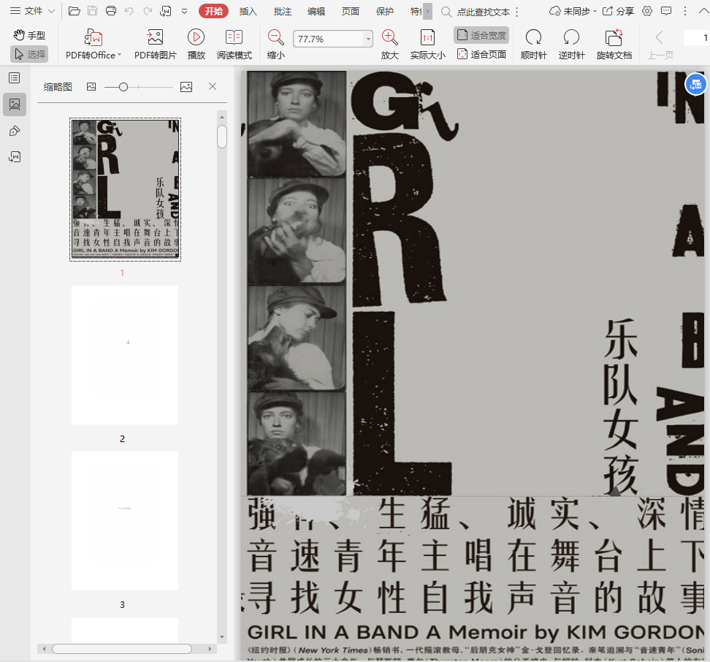Rotate page 顺时针 clockwise

point(533,37)
